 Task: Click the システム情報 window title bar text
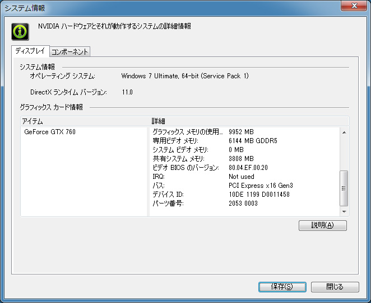click(25, 8)
